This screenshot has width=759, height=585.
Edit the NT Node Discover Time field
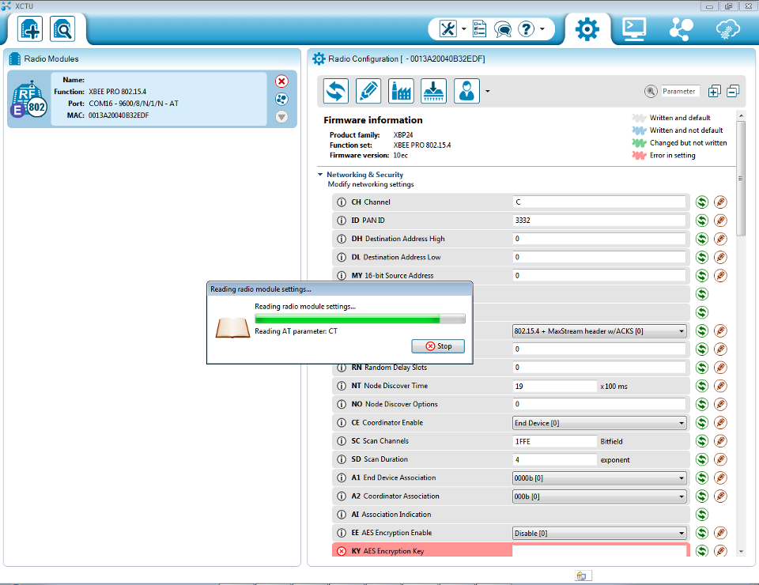555,386
